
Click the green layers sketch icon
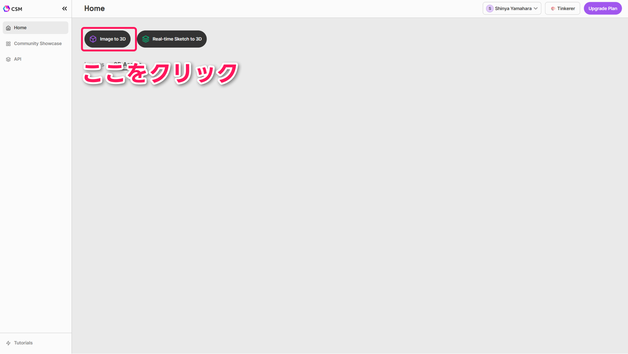146,39
